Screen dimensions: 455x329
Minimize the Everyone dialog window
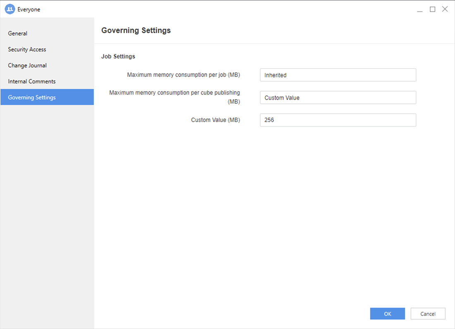coord(420,10)
